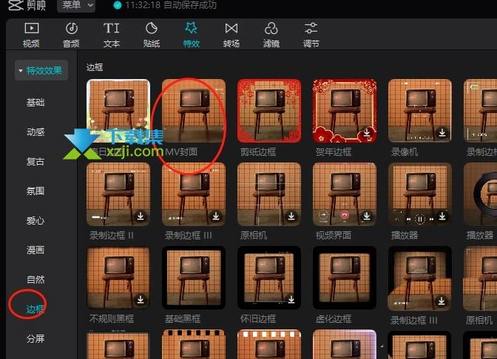Open the 转场 (Transition) panel
This screenshot has height=359, width=497.
[x=231, y=34]
